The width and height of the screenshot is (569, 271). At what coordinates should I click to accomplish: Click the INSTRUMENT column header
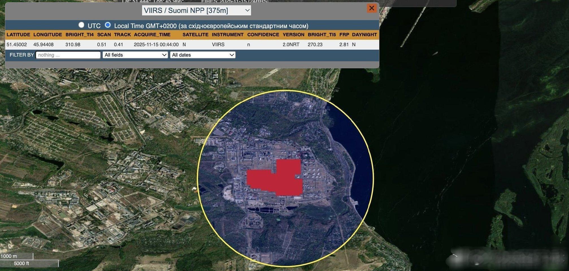[228, 35]
